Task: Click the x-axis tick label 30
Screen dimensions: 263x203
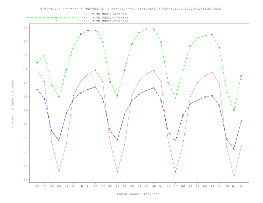Action: (x=110, y=186)
